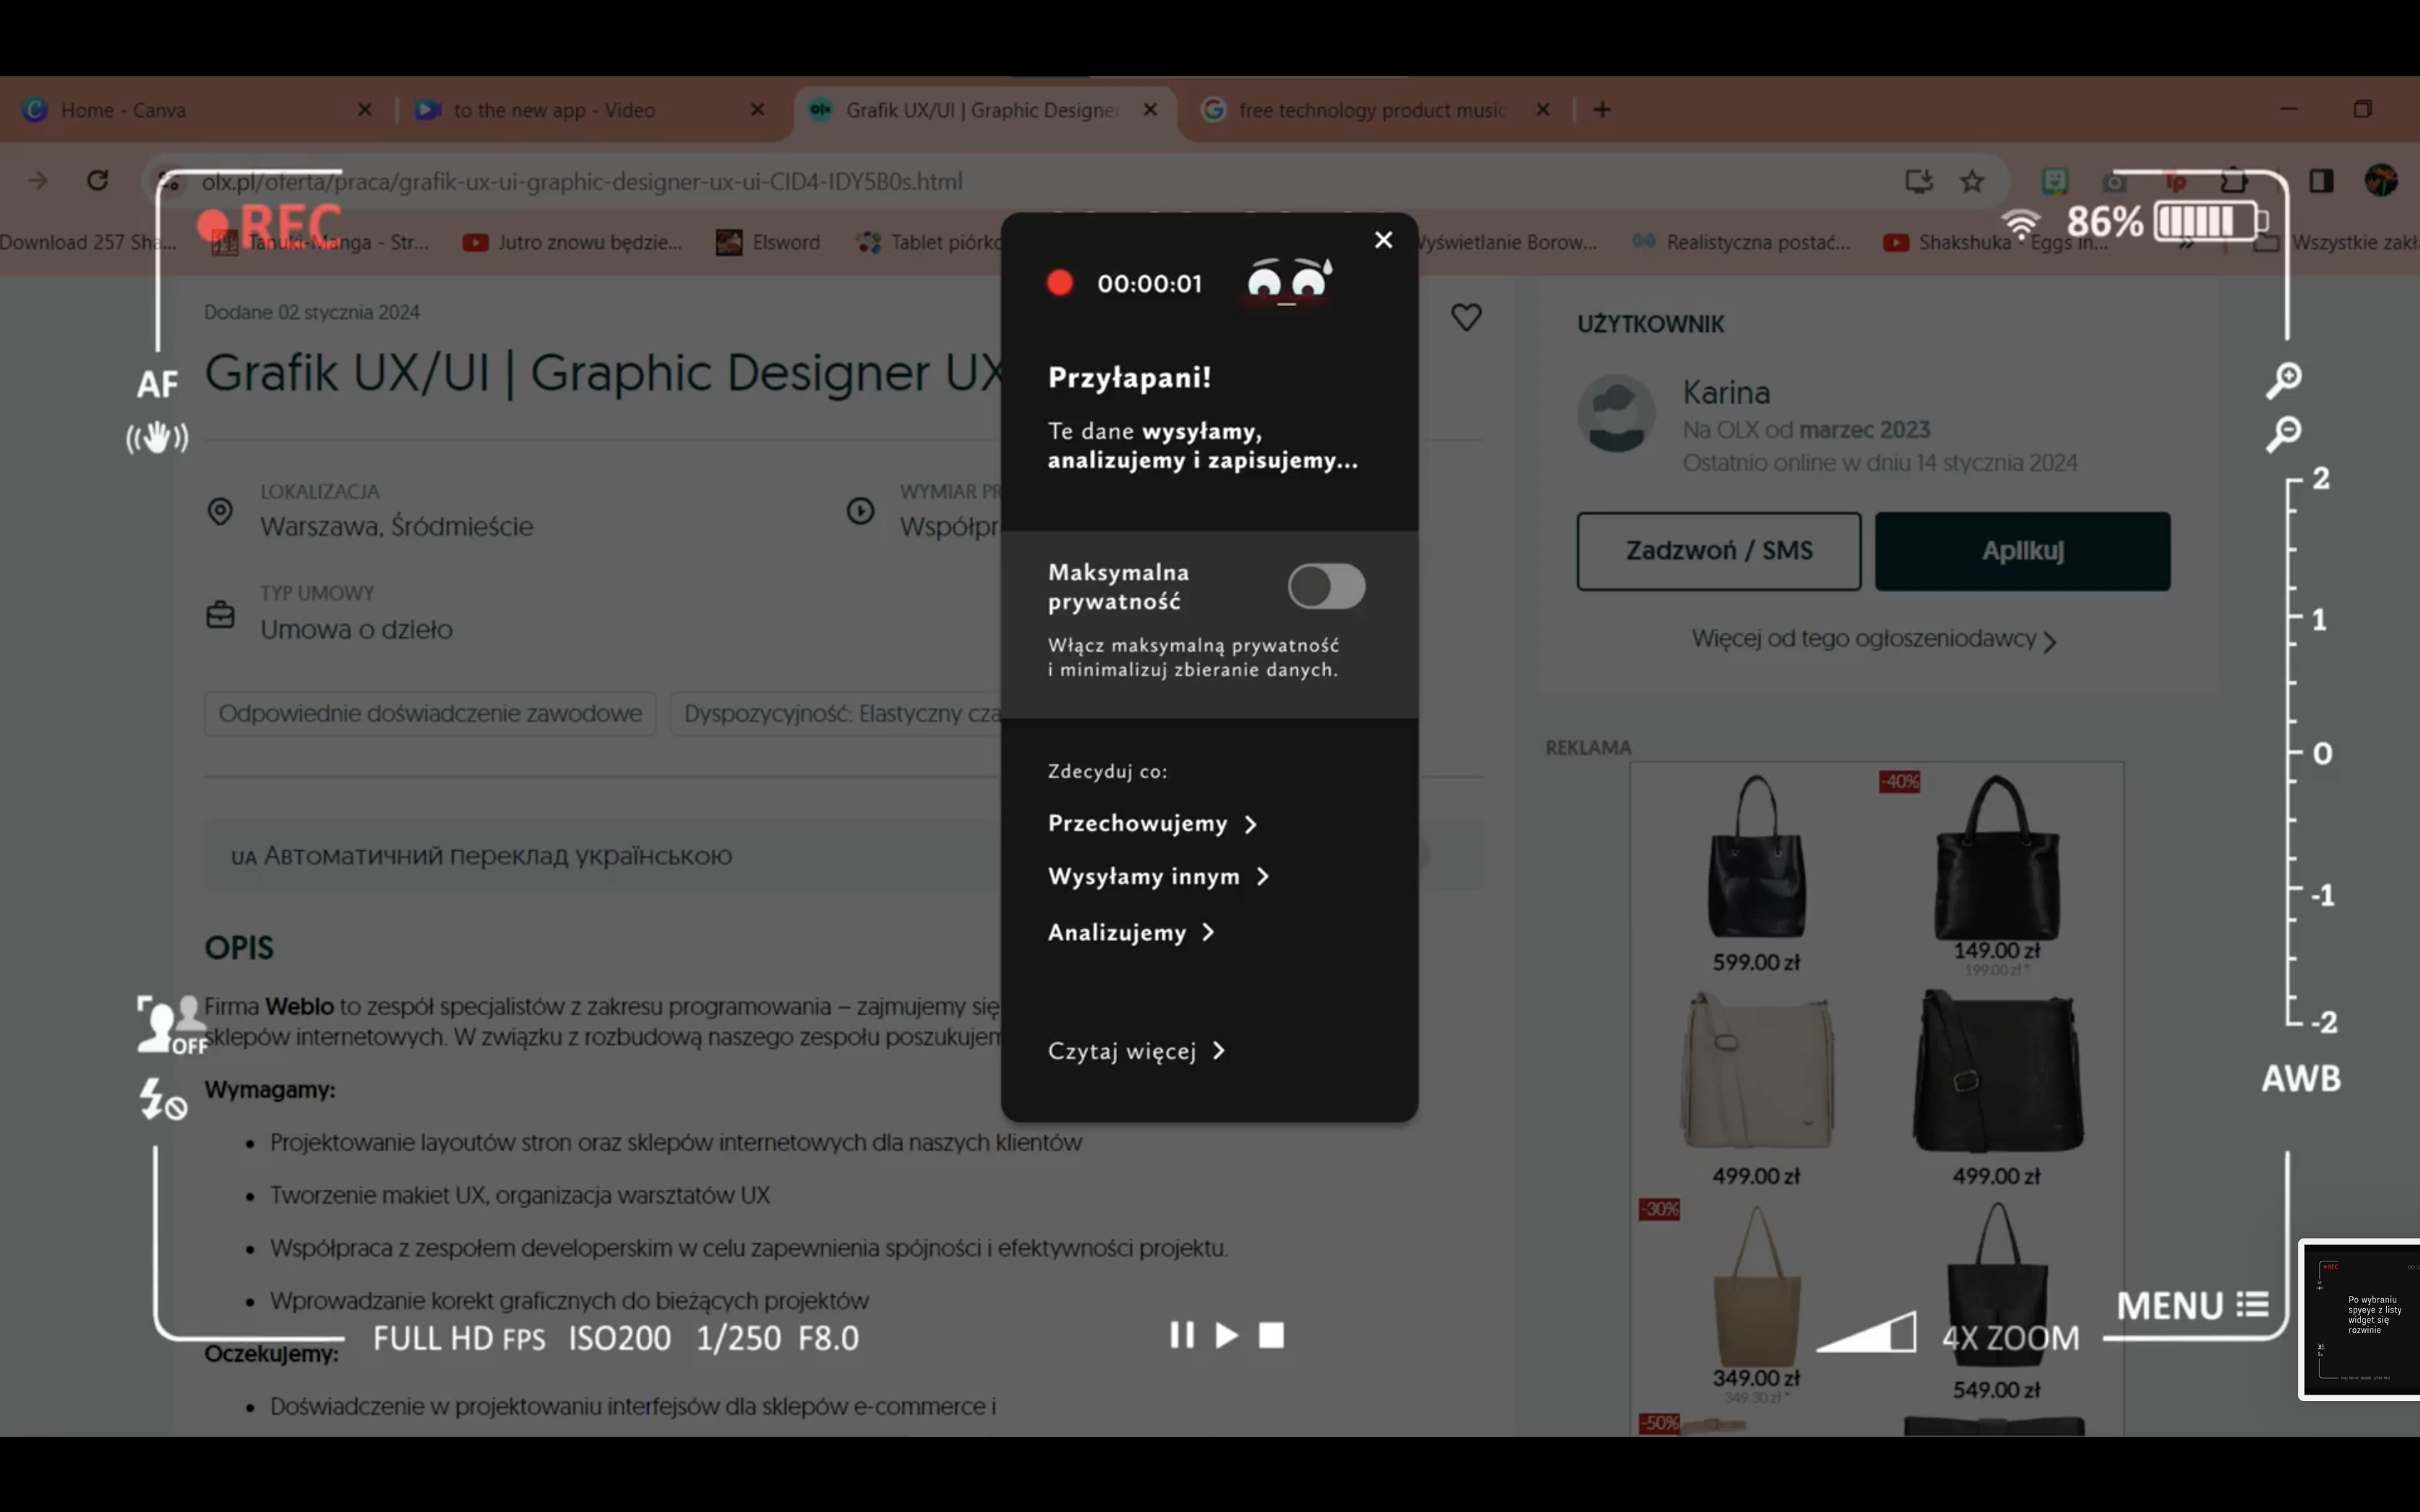Image resolution: width=2420 pixels, height=1512 pixels.
Task: Click the heart favorite icon
Action: coord(1466,317)
